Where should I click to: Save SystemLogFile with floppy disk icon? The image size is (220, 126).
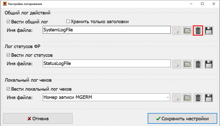[x=209, y=30]
